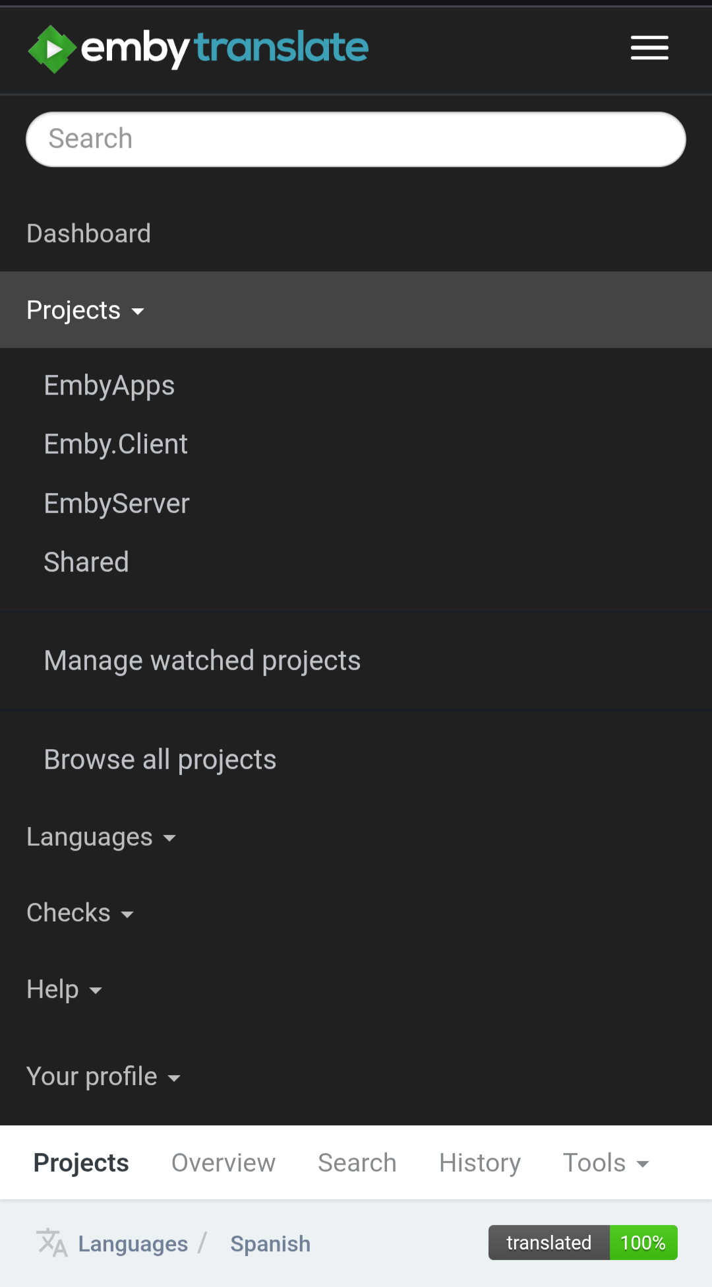Image resolution: width=712 pixels, height=1287 pixels.
Task: Switch to the History tab
Action: pyautogui.click(x=480, y=1163)
